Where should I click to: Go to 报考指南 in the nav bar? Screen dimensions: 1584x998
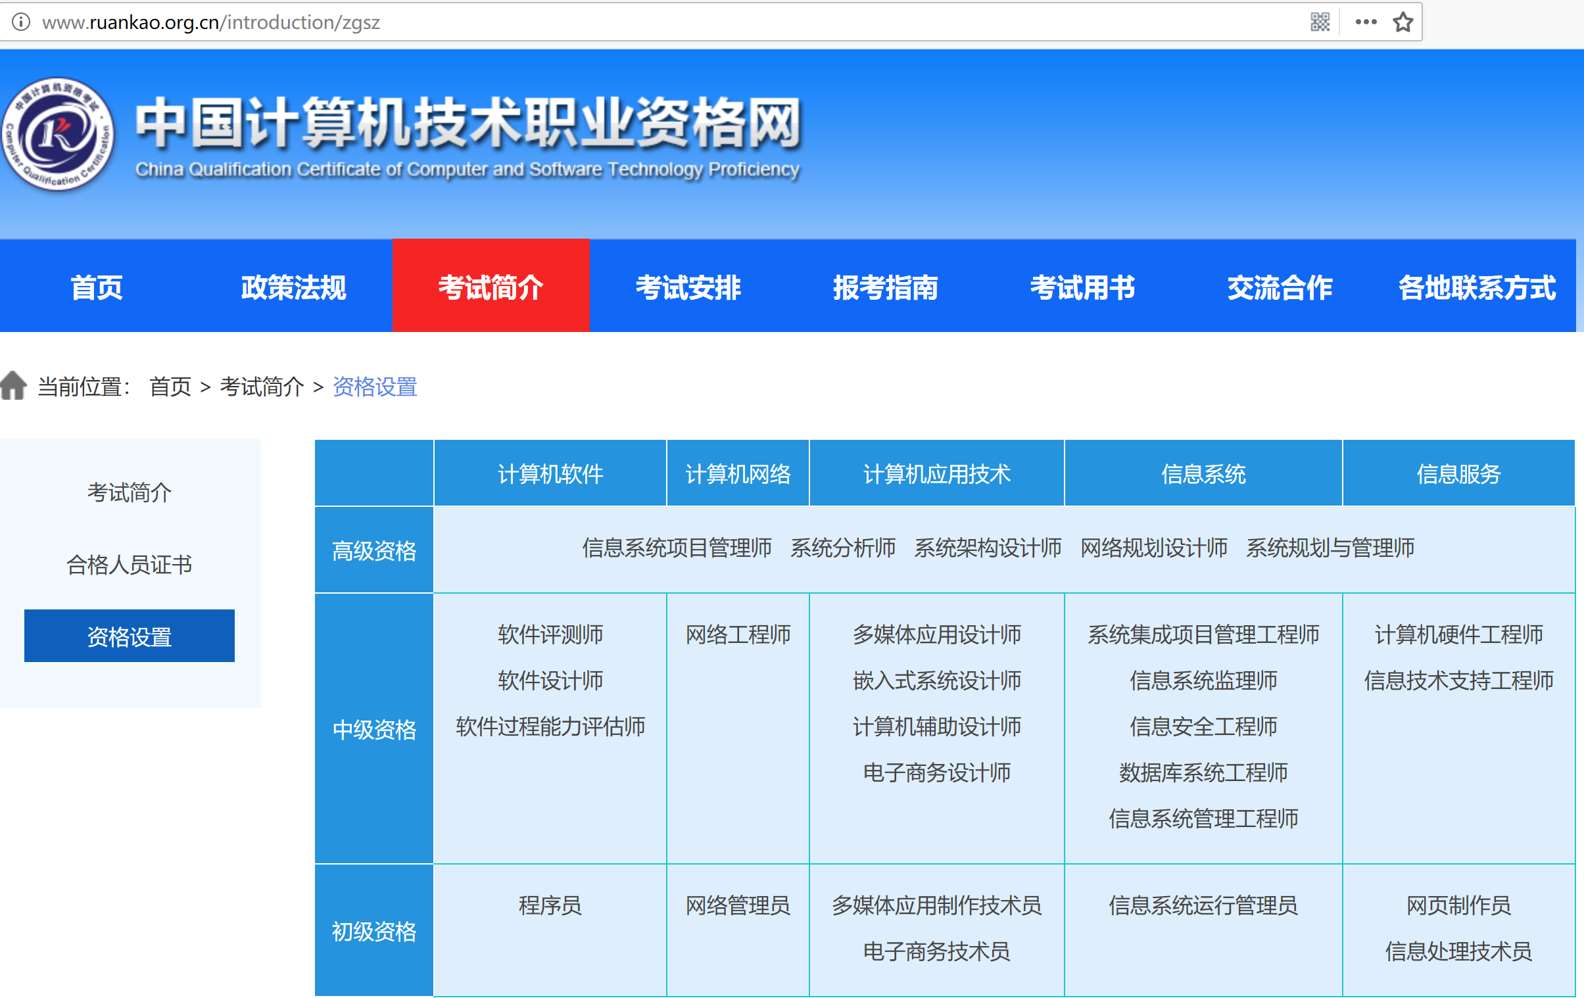(x=886, y=287)
